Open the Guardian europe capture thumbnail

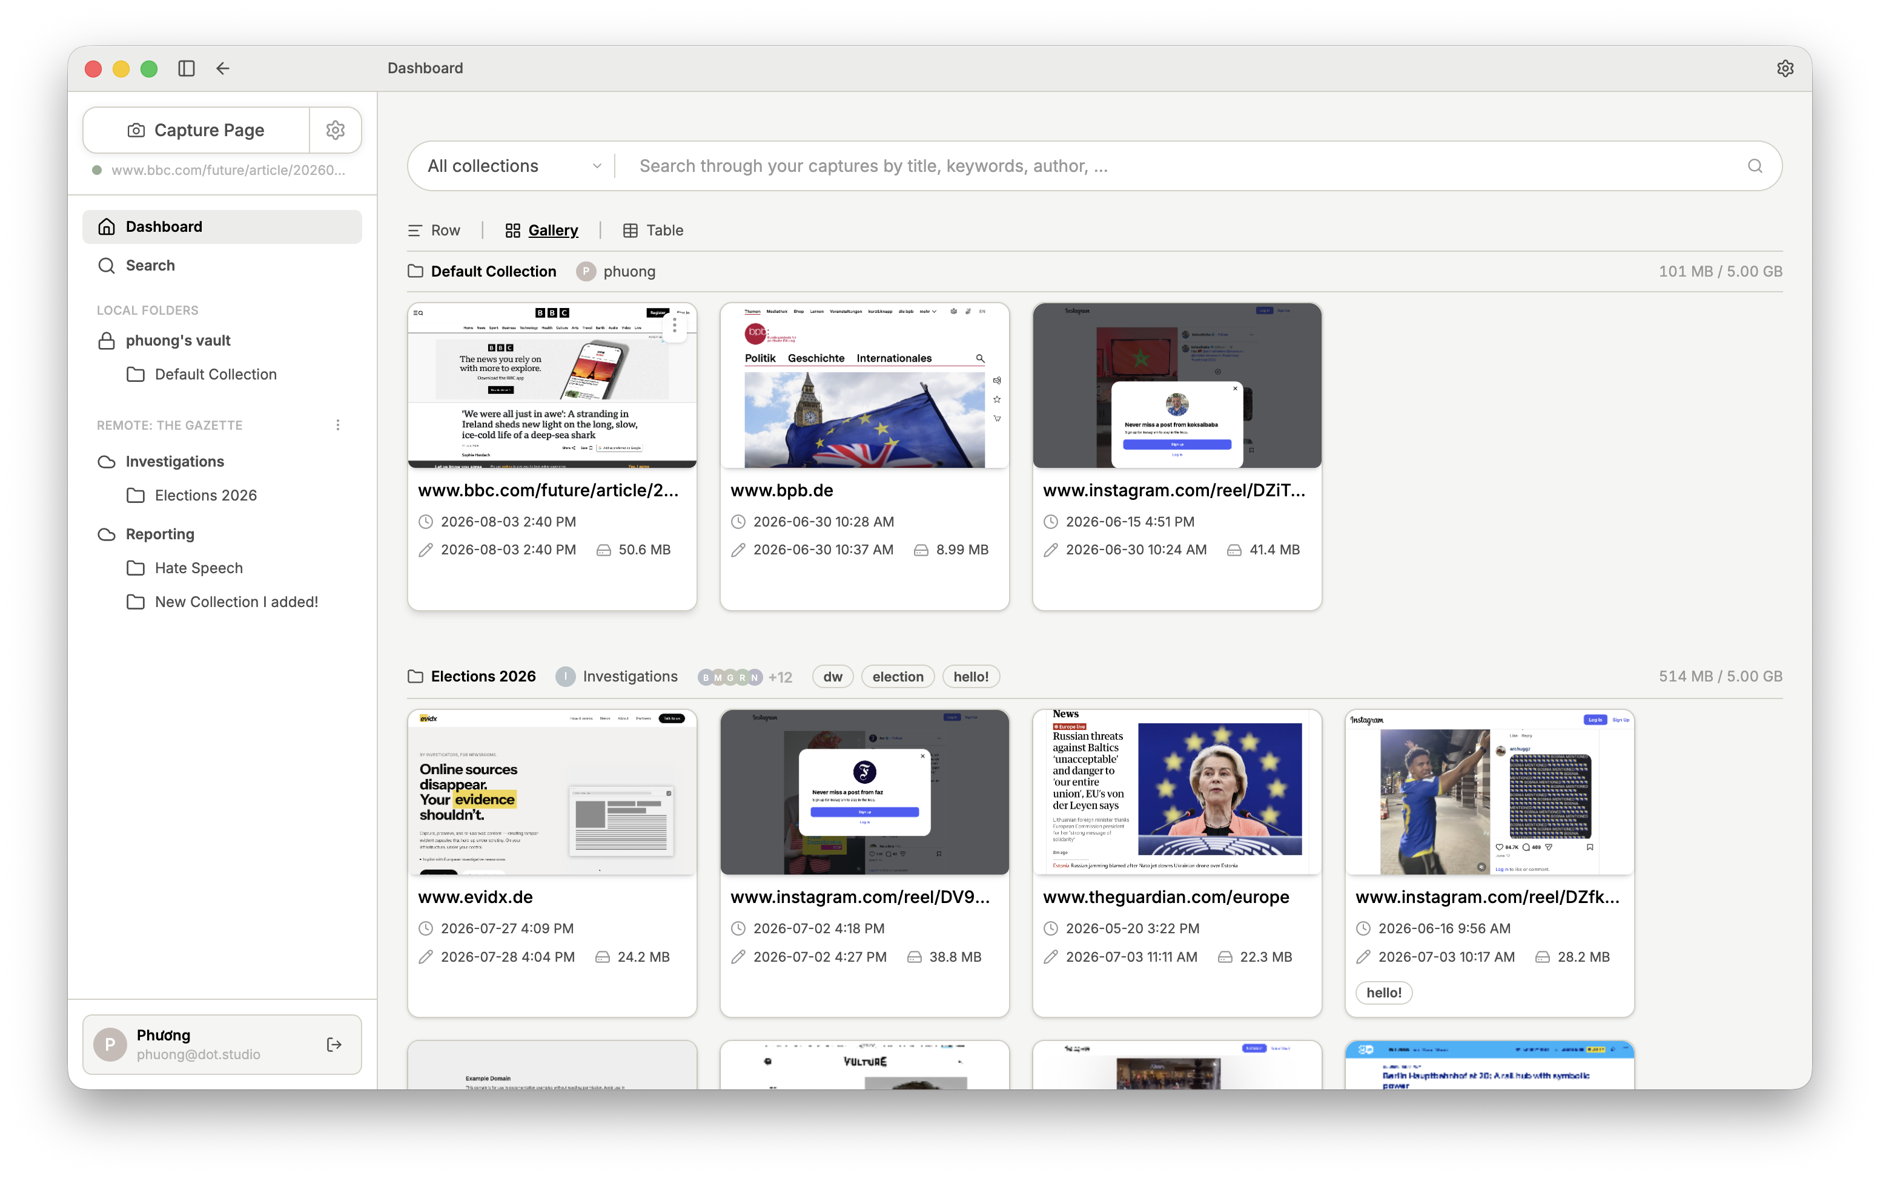click(x=1176, y=792)
